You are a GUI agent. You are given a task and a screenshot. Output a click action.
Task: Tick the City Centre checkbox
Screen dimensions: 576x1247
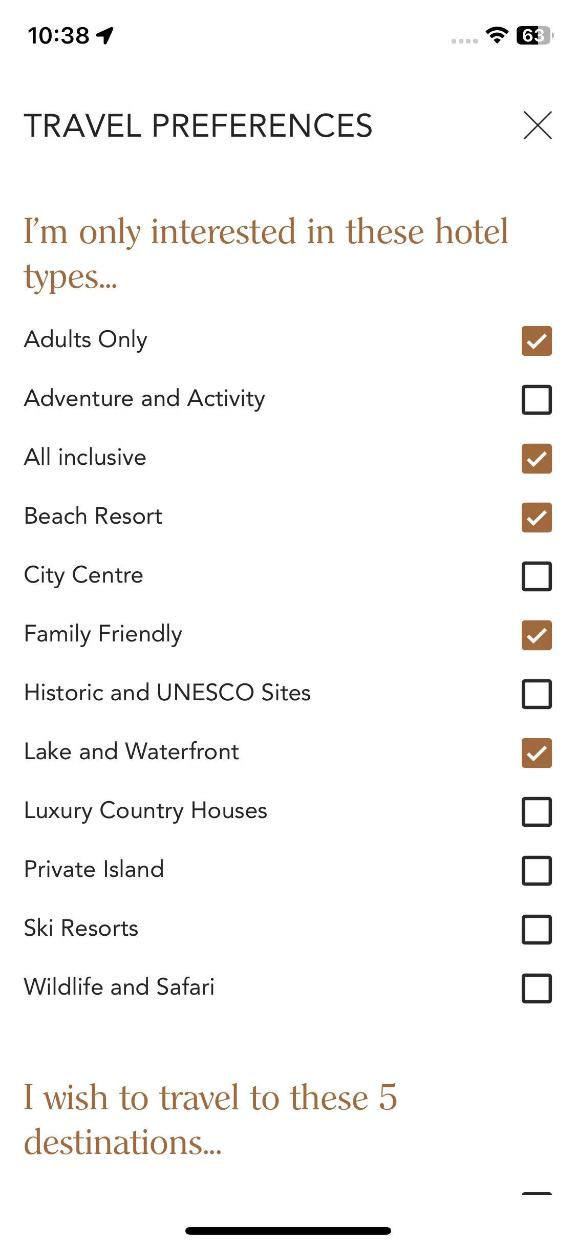[x=537, y=576]
